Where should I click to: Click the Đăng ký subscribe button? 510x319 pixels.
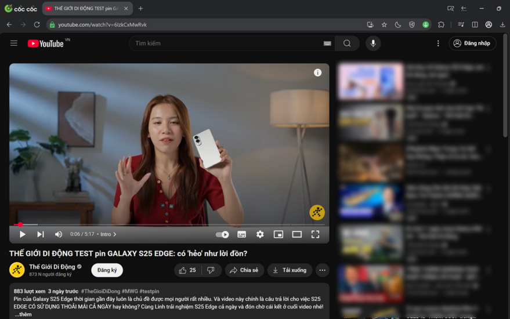pyautogui.click(x=107, y=270)
